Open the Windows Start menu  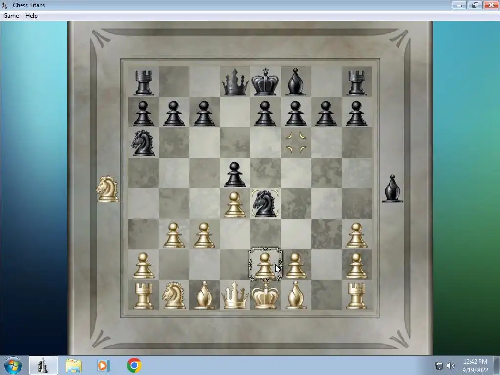13,365
